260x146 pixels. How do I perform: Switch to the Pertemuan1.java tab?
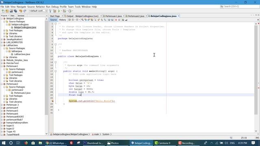tap(114, 16)
